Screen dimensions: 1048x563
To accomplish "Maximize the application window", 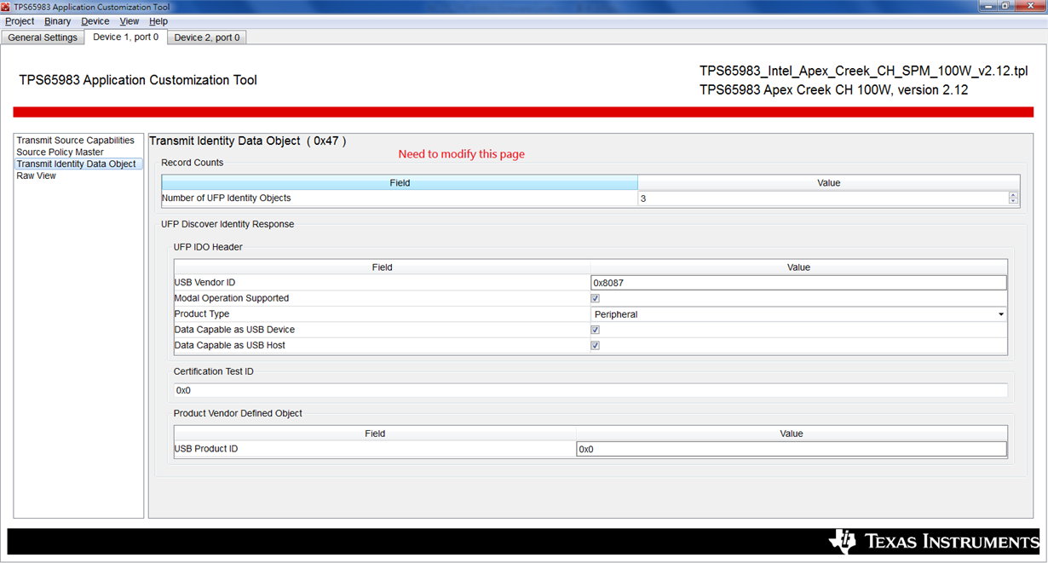I will [x=1005, y=6].
